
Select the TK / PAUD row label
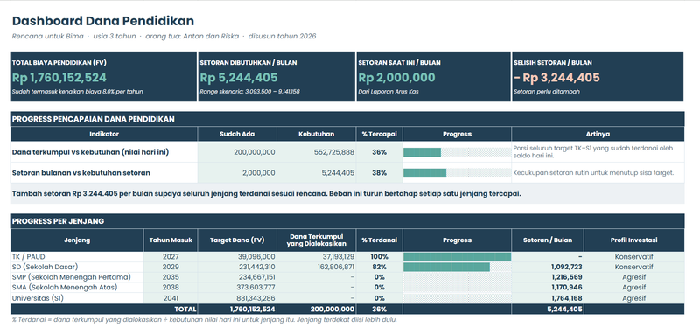point(29,257)
